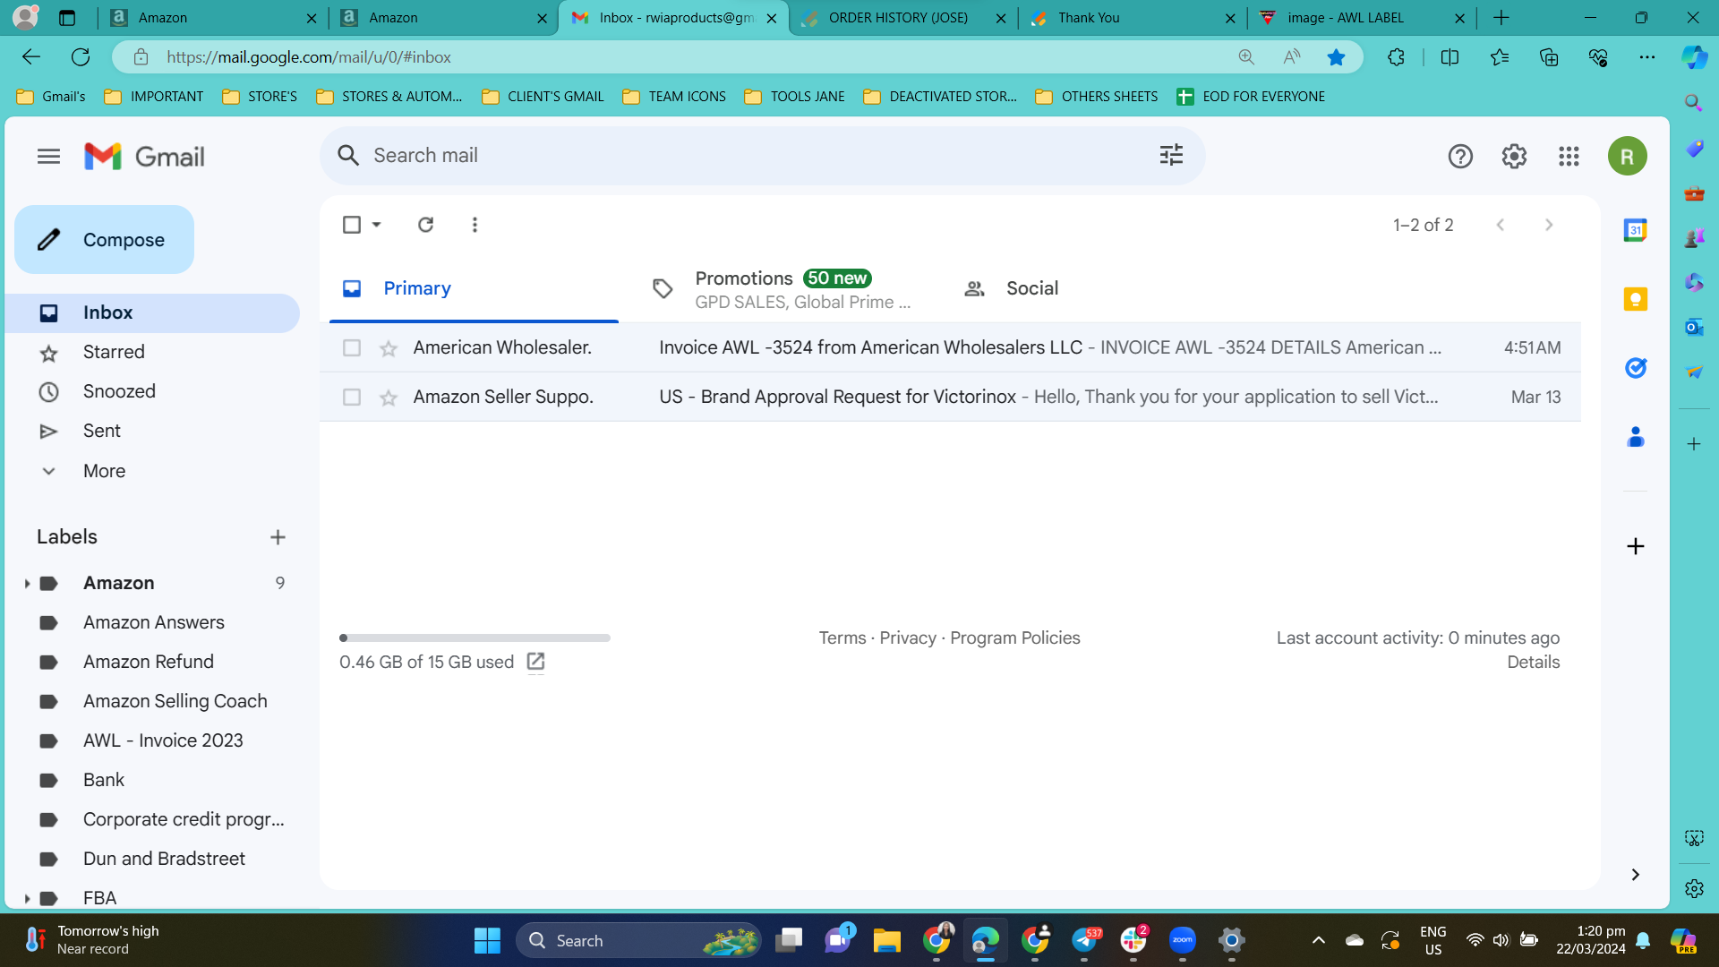Hide the side panel arrow
The height and width of the screenshot is (967, 1719).
1636,875
